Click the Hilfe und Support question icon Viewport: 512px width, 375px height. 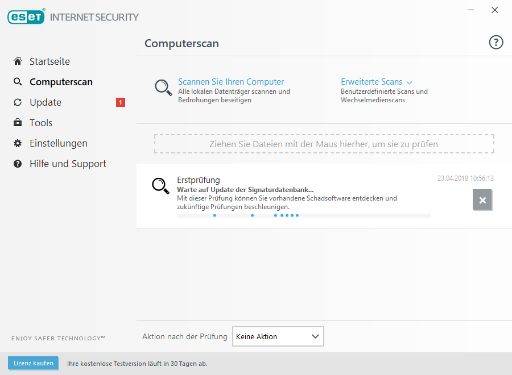(x=18, y=164)
